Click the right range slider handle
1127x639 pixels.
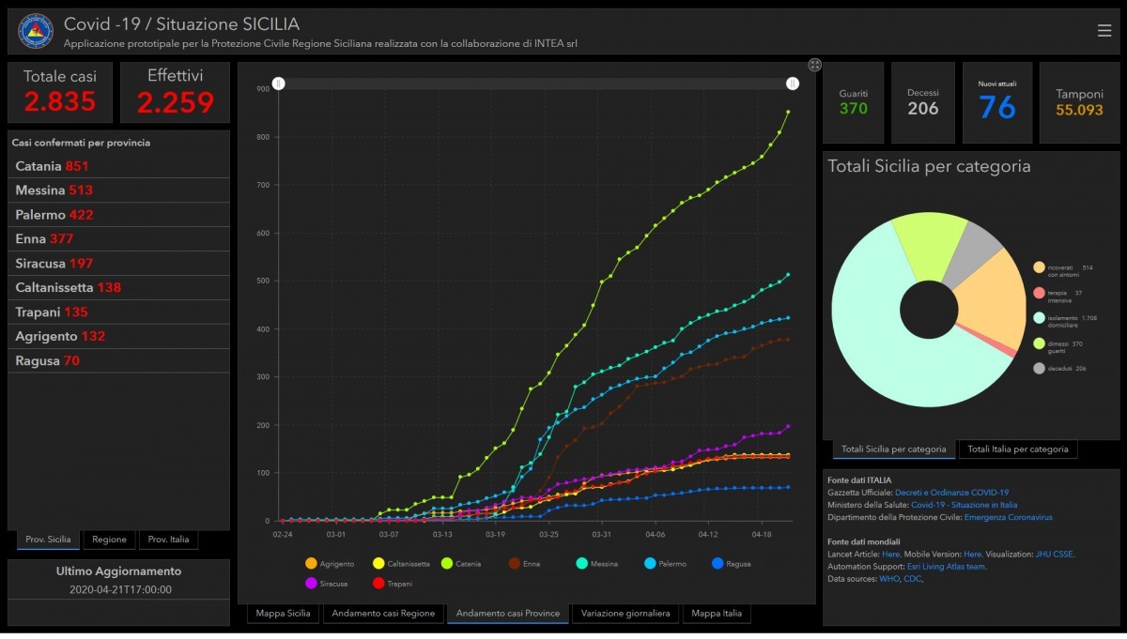(x=793, y=84)
